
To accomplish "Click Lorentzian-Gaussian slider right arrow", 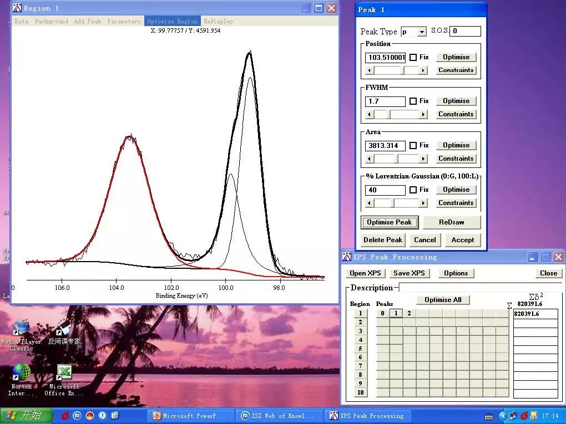I will tap(423, 203).
